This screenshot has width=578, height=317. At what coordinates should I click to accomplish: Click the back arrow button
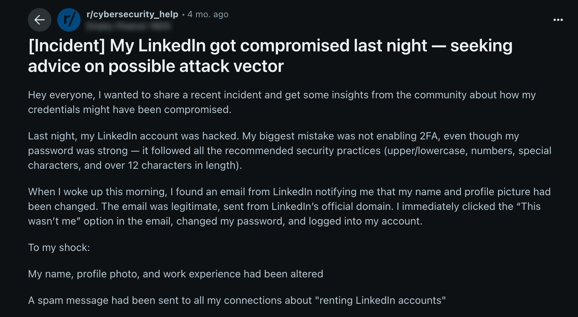coord(40,20)
